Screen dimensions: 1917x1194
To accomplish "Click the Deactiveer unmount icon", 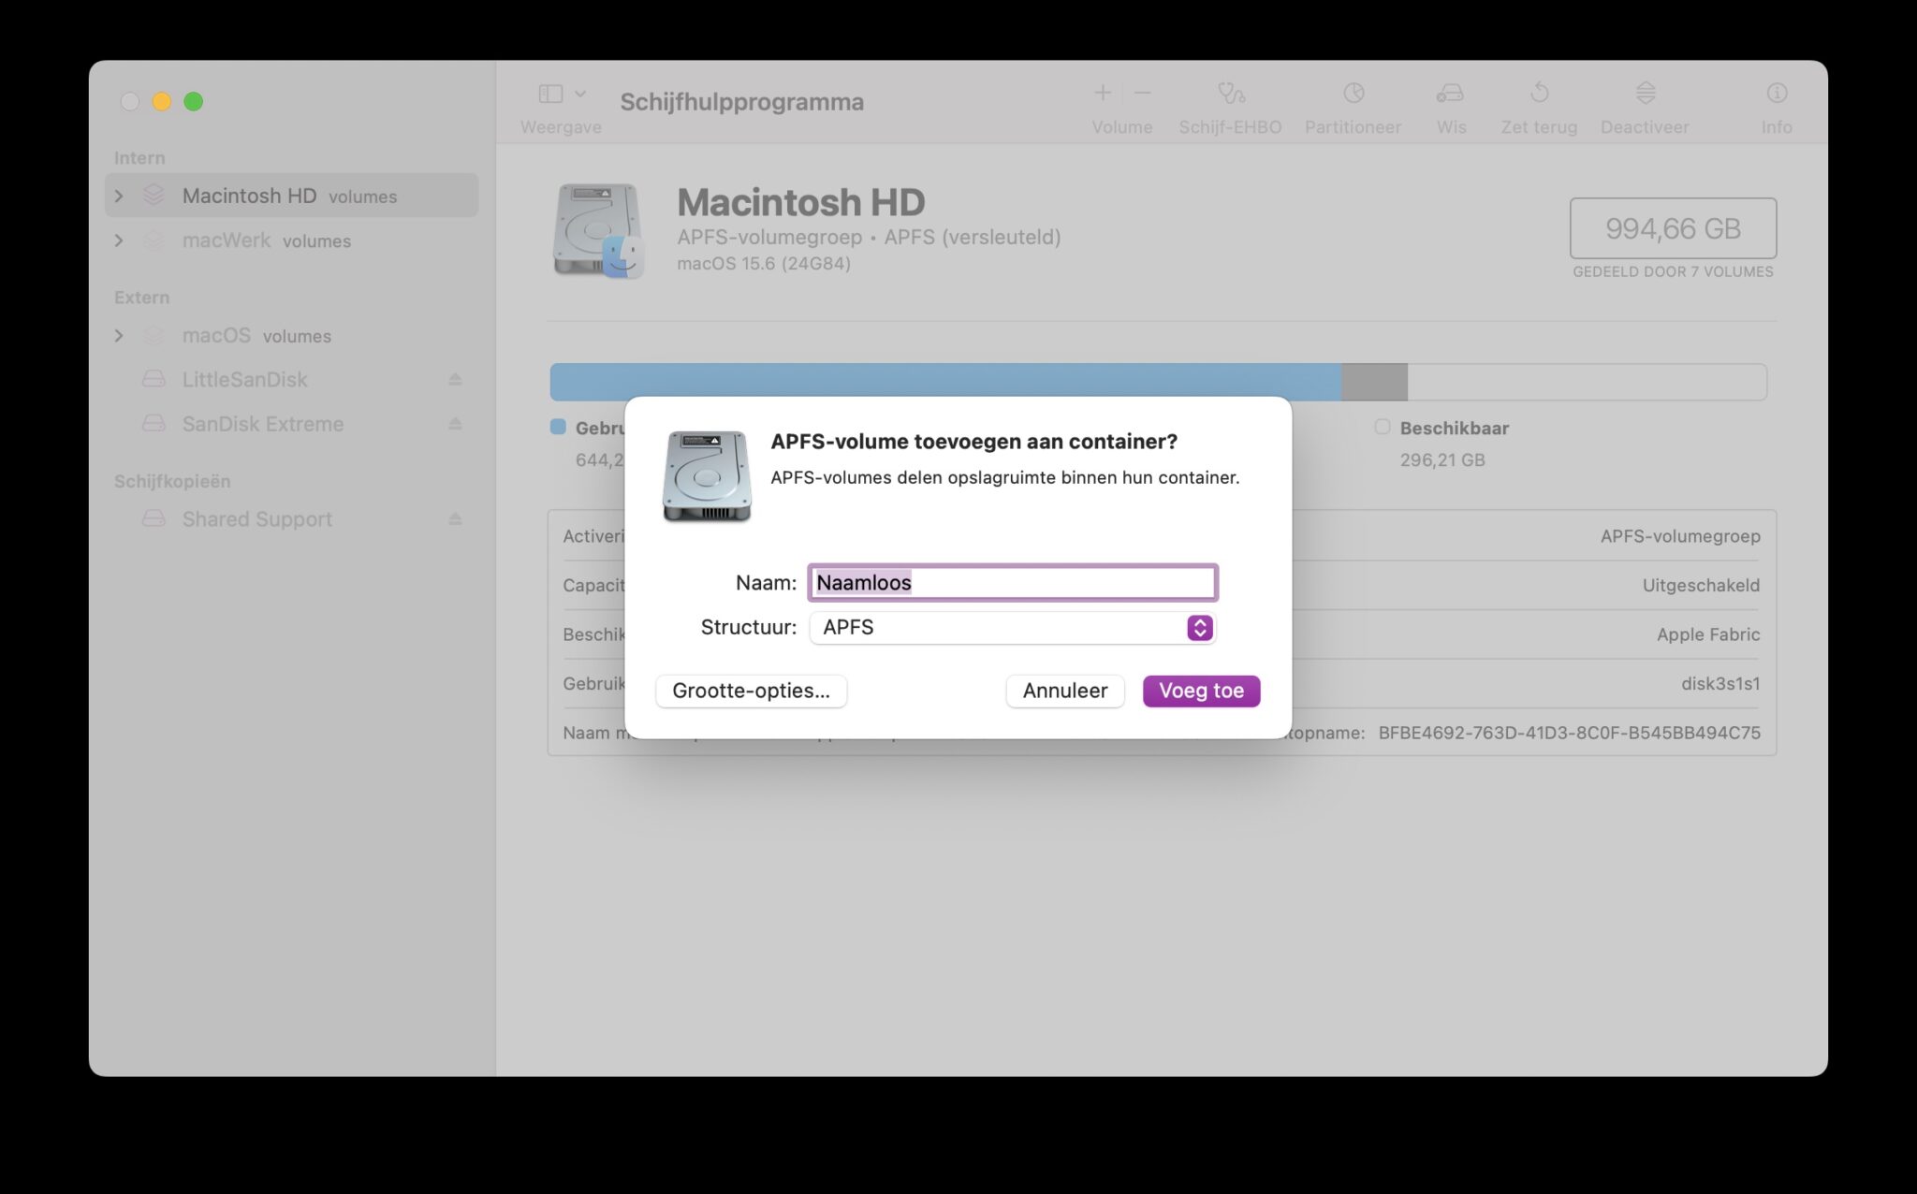I will (x=1645, y=94).
